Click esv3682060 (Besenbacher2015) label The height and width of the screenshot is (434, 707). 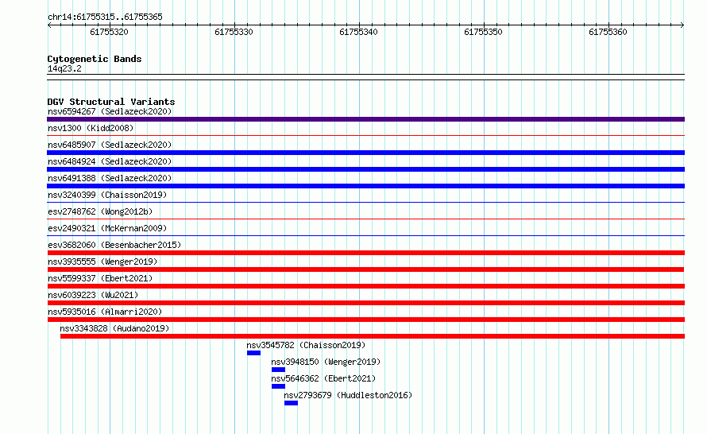114,245
